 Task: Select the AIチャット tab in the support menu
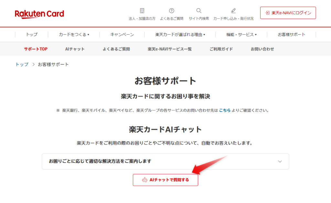[75, 49]
